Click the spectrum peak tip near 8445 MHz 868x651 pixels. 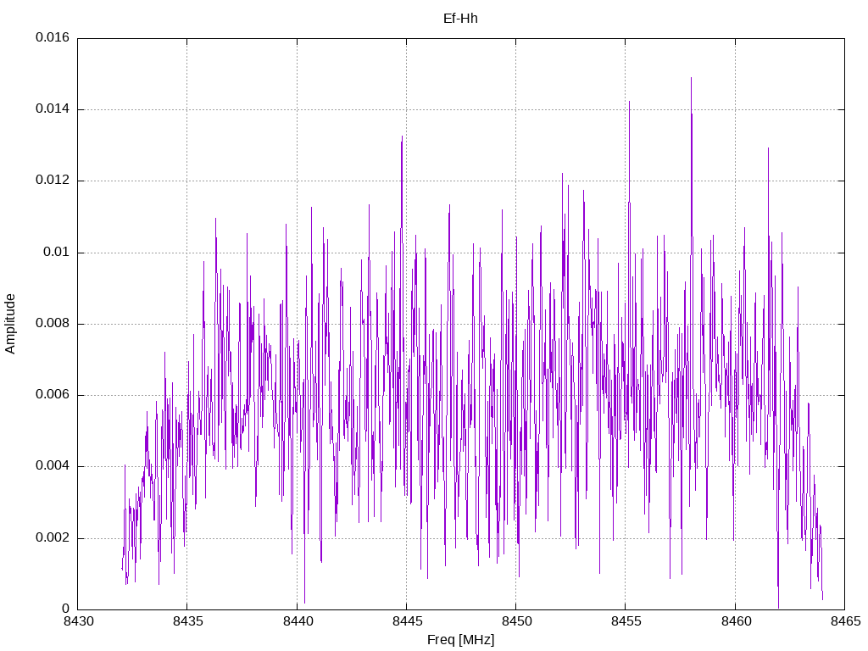(x=402, y=137)
